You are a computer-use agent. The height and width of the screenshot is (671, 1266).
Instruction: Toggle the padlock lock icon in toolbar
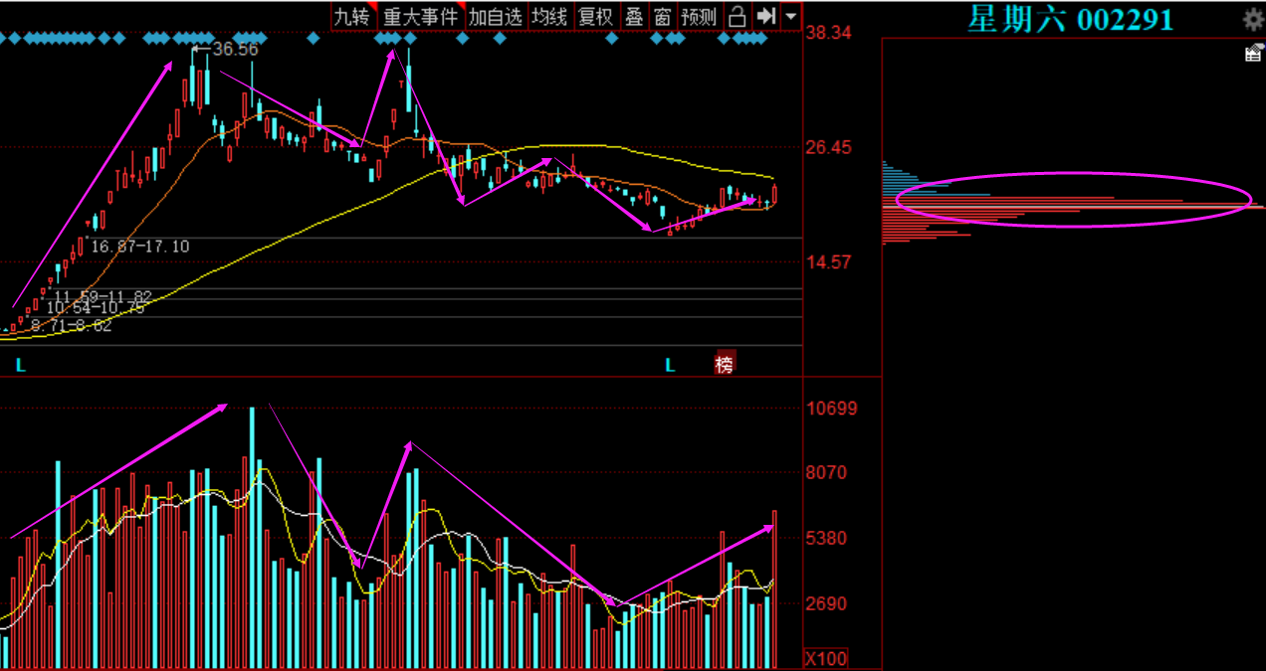[x=737, y=16]
